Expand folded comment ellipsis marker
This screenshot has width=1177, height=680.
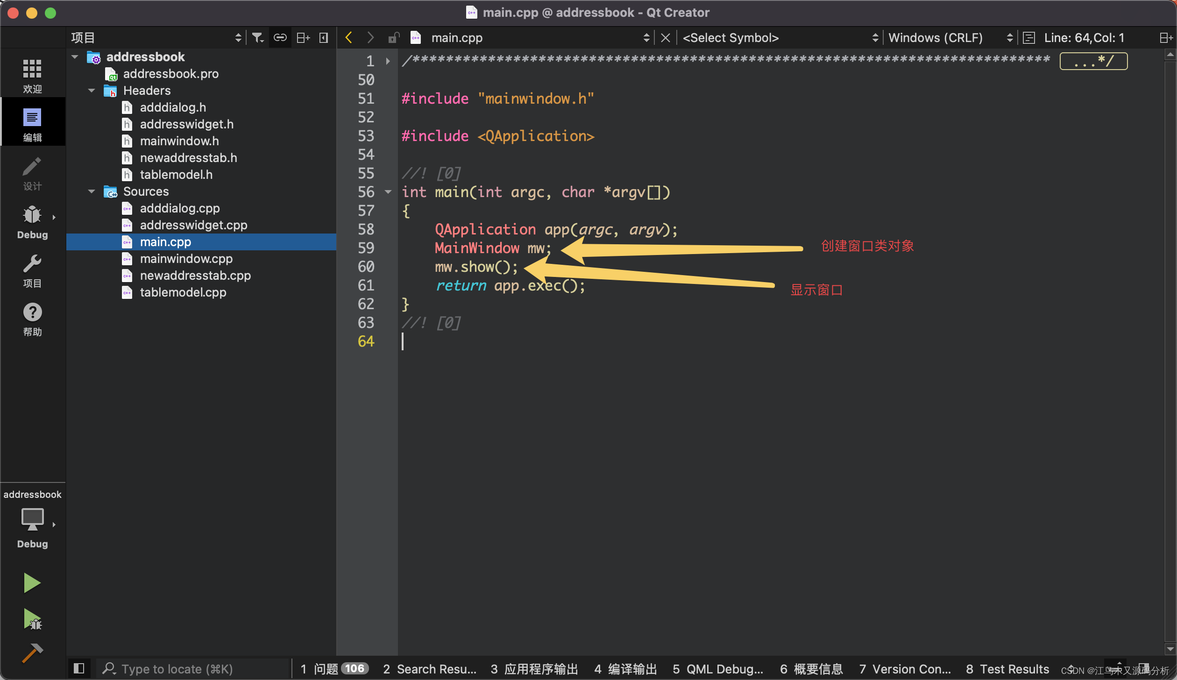(1093, 61)
